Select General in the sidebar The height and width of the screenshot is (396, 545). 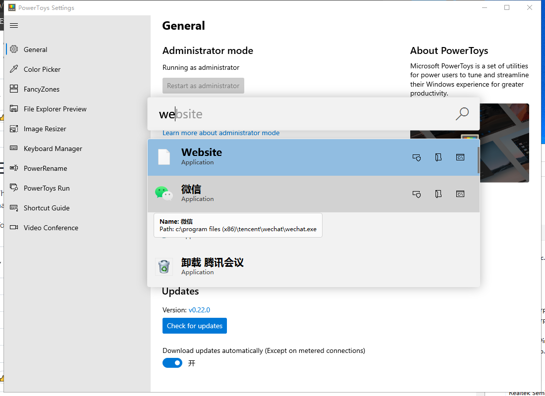77,49
